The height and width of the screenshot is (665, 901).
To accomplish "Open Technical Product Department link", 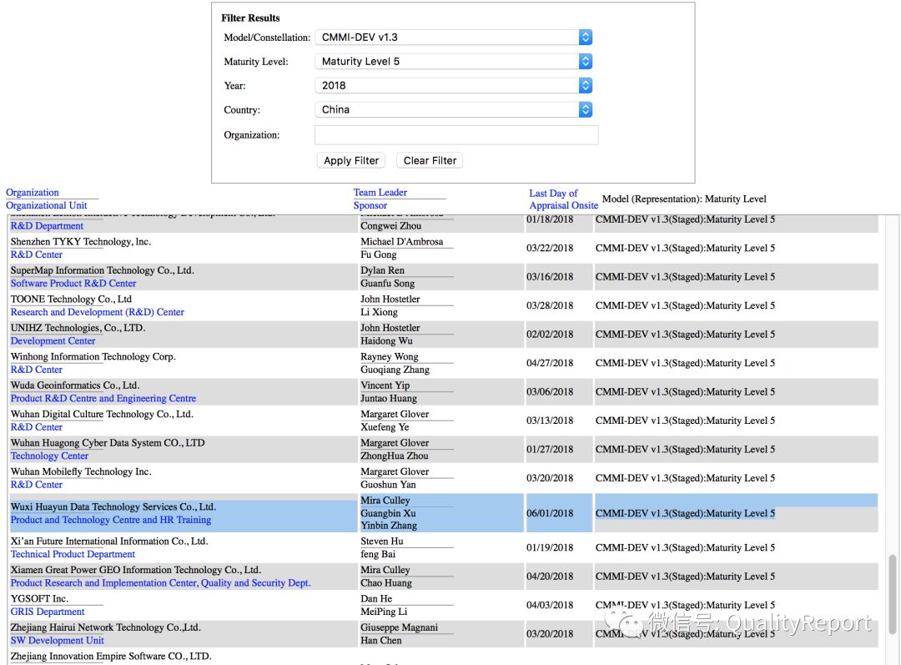I will [73, 554].
